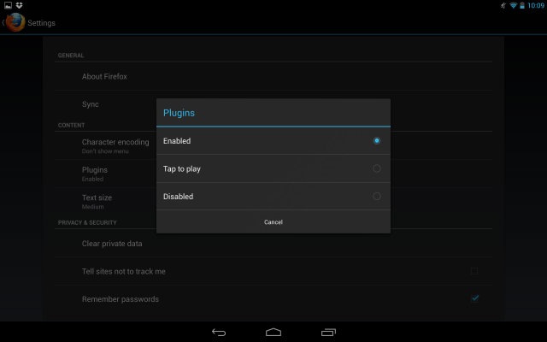Open the Plugins setting row

pos(95,173)
